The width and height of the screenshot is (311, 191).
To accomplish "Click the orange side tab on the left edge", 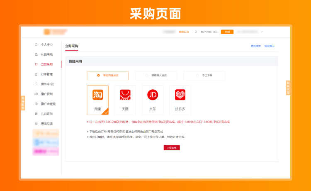I will 23,103.
